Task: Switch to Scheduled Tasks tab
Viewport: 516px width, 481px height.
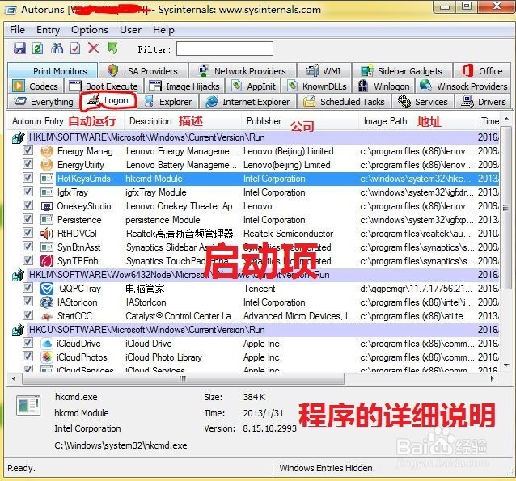Action: point(345,102)
